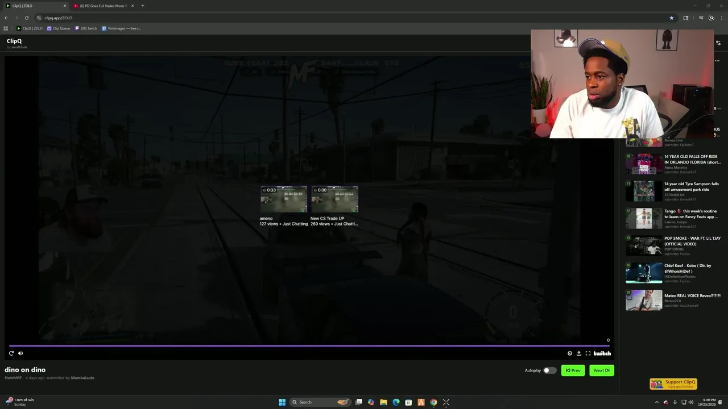The height and width of the screenshot is (409, 728).
Task: Reload the page with the refresh icon
Action: [x=27, y=18]
